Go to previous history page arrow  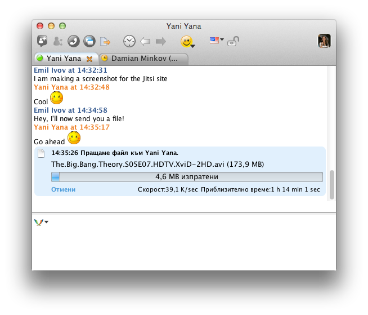point(145,41)
